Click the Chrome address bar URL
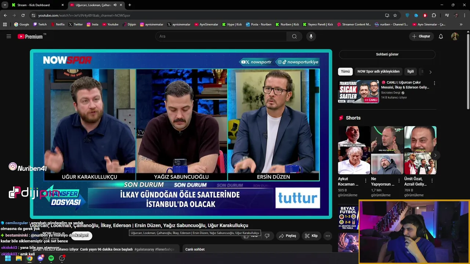 (x=84, y=15)
